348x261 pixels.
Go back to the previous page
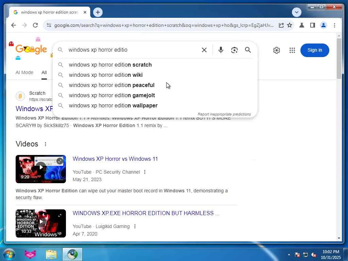pos(14,25)
